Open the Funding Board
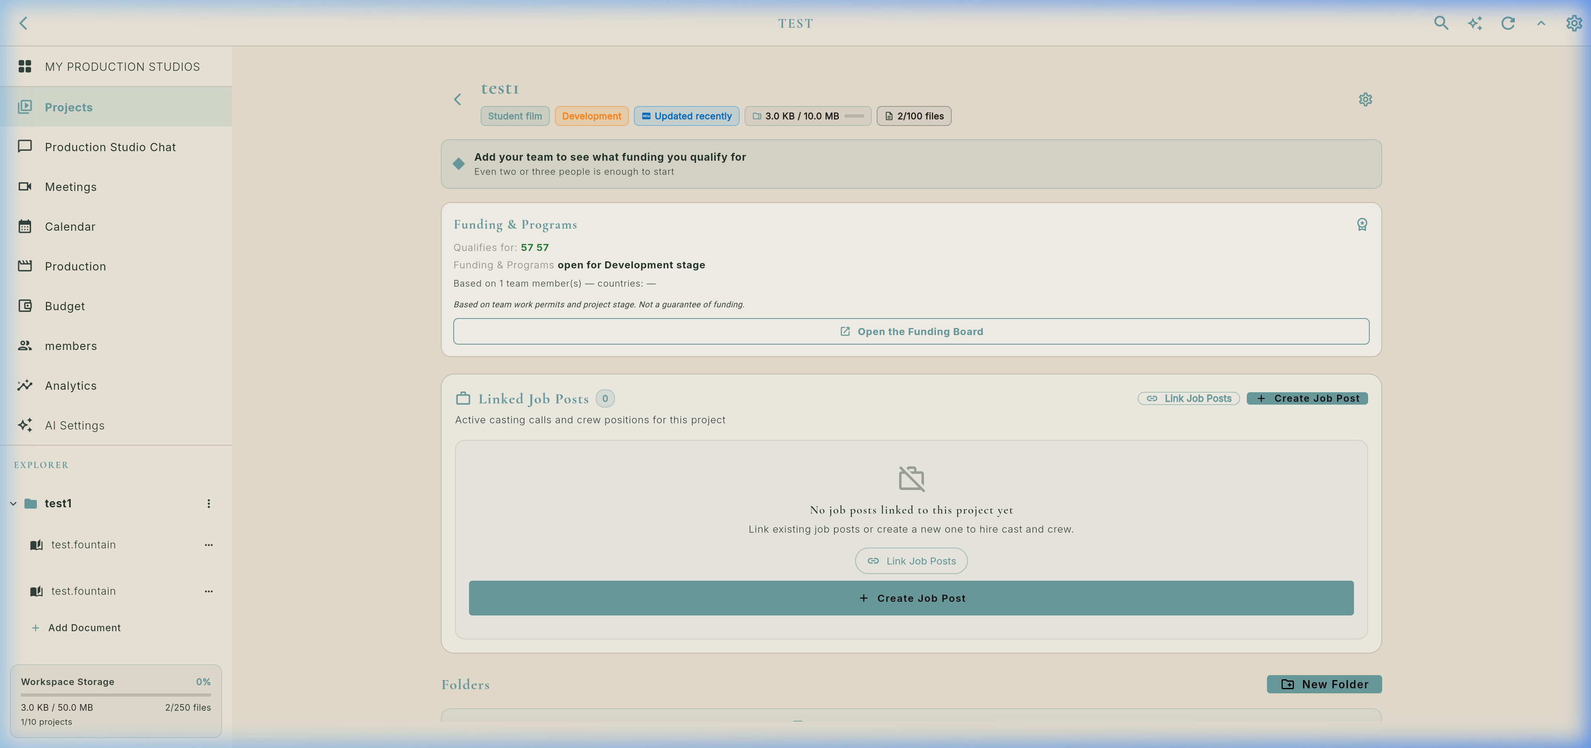Image resolution: width=1591 pixels, height=748 pixels. point(911,331)
